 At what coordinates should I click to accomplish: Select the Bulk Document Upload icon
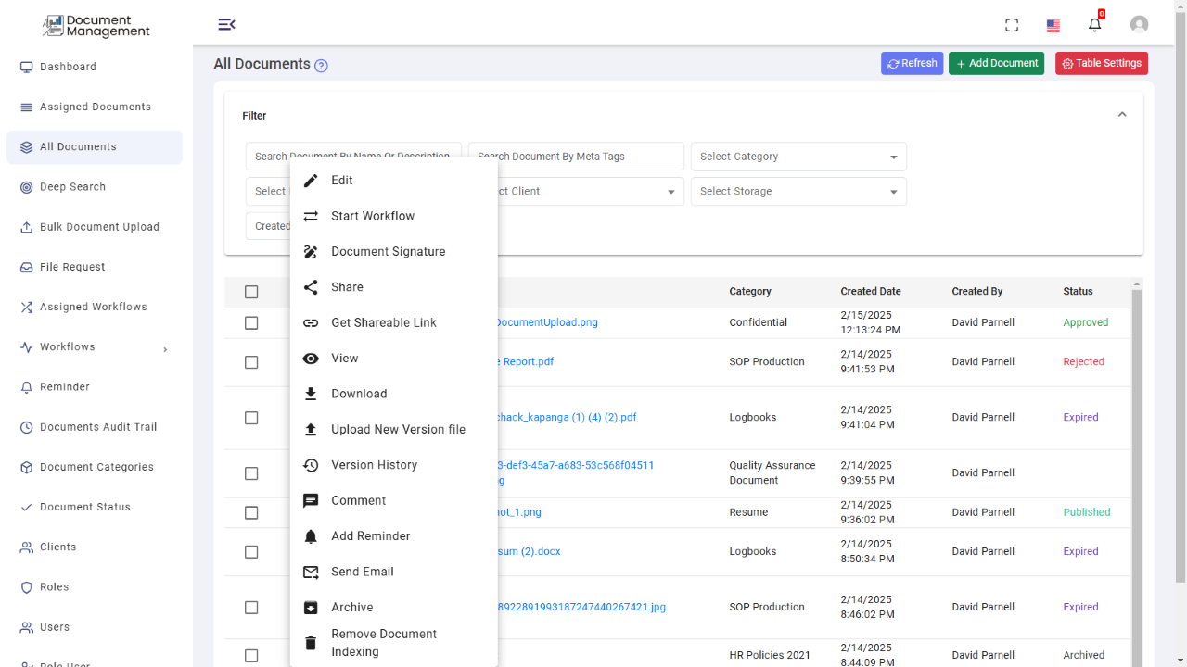pos(27,226)
